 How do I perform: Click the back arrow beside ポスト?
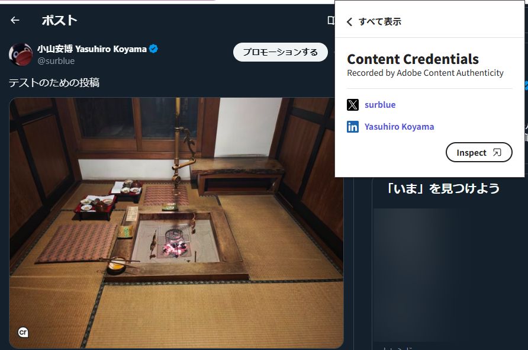tap(14, 20)
